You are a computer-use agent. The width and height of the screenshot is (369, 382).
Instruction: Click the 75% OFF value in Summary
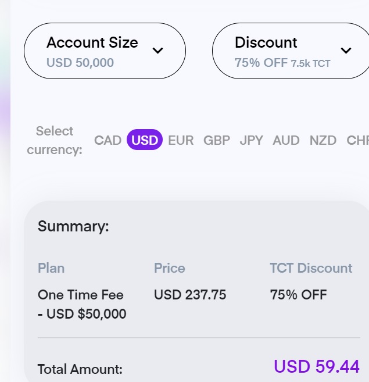coord(299,295)
